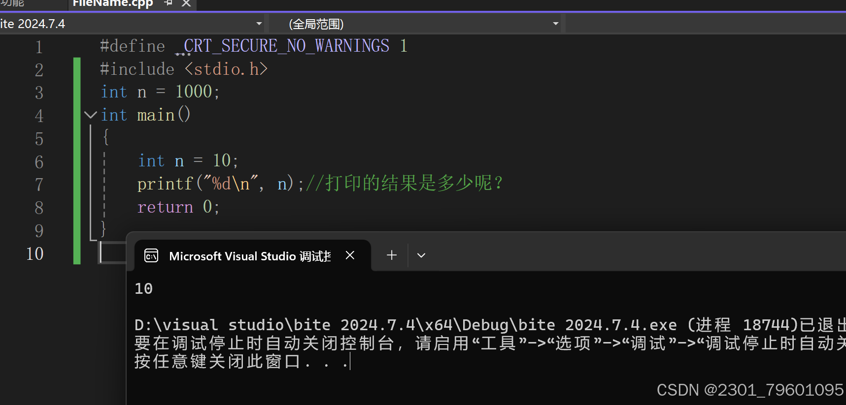Screen dimensions: 846x405
Task: Collapse the main() function block
Action: tap(91, 115)
